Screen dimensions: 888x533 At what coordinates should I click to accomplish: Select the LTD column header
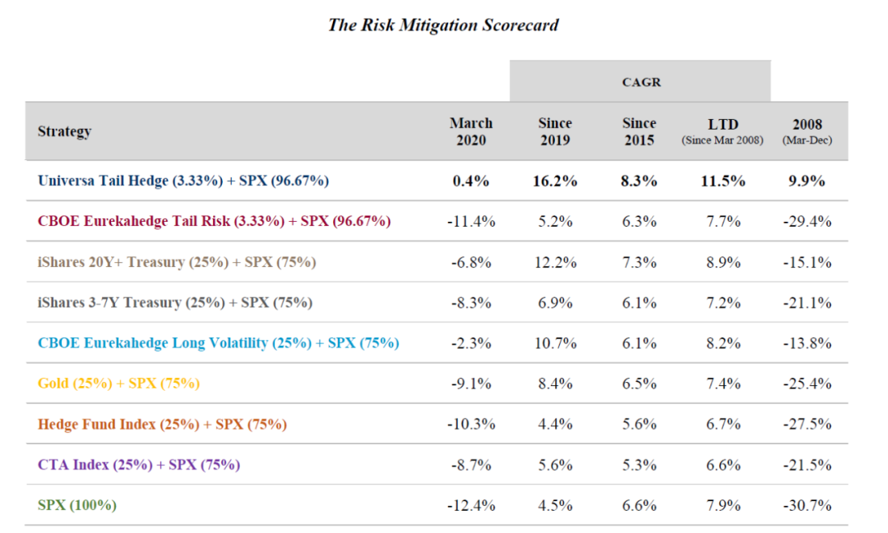(x=723, y=131)
